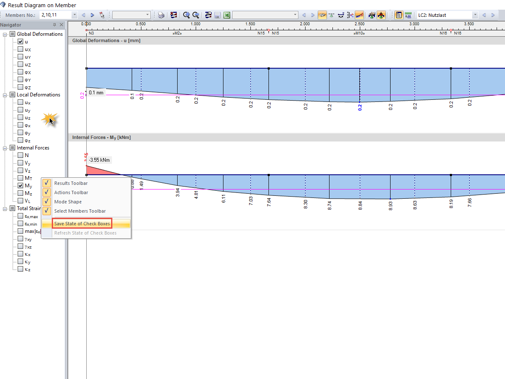This screenshot has height=379, width=505.
Task: Collapse the Global Deformations tree branch
Action: coord(5,34)
